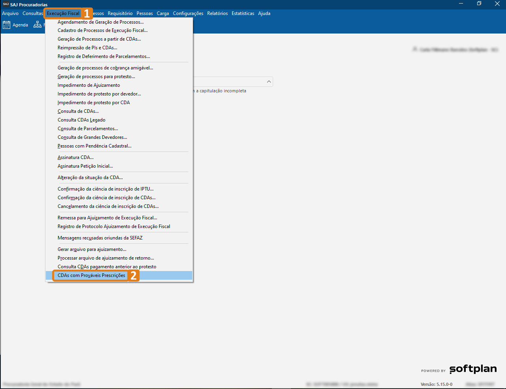This screenshot has height=389, width=506.
Task: Select Consulta de CDAs menu entry
Action: 78,111
